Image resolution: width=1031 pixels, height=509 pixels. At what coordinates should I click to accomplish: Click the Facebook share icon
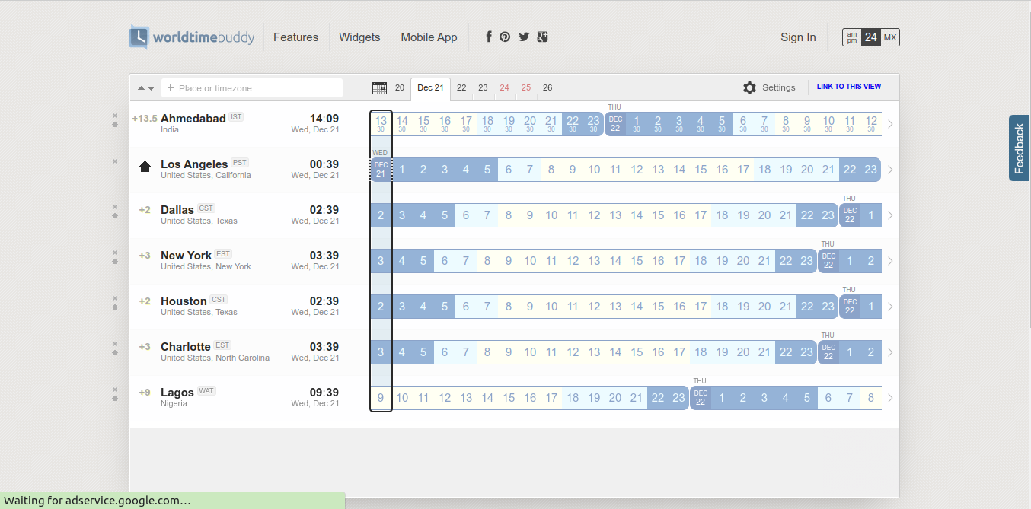tap(489, 37)
